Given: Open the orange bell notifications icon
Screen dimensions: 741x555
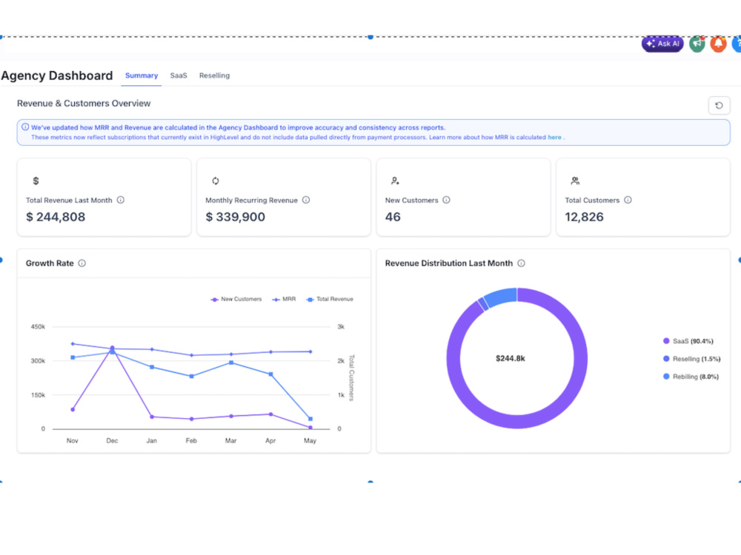Looking at the screenshot, I should pyautogui.click(x=718, y=44).
